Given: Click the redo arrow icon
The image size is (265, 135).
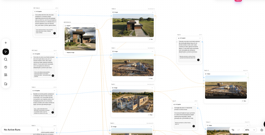Looking at the screenshot, I should pyautogui.click(x=239, y=130).
